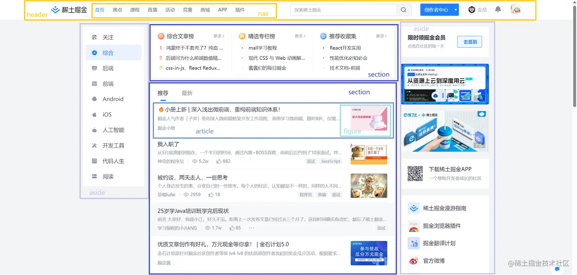The image size is (577, 275).
Task: Select 人工智能 category in sidebar
Action: [x=114, y=130]
